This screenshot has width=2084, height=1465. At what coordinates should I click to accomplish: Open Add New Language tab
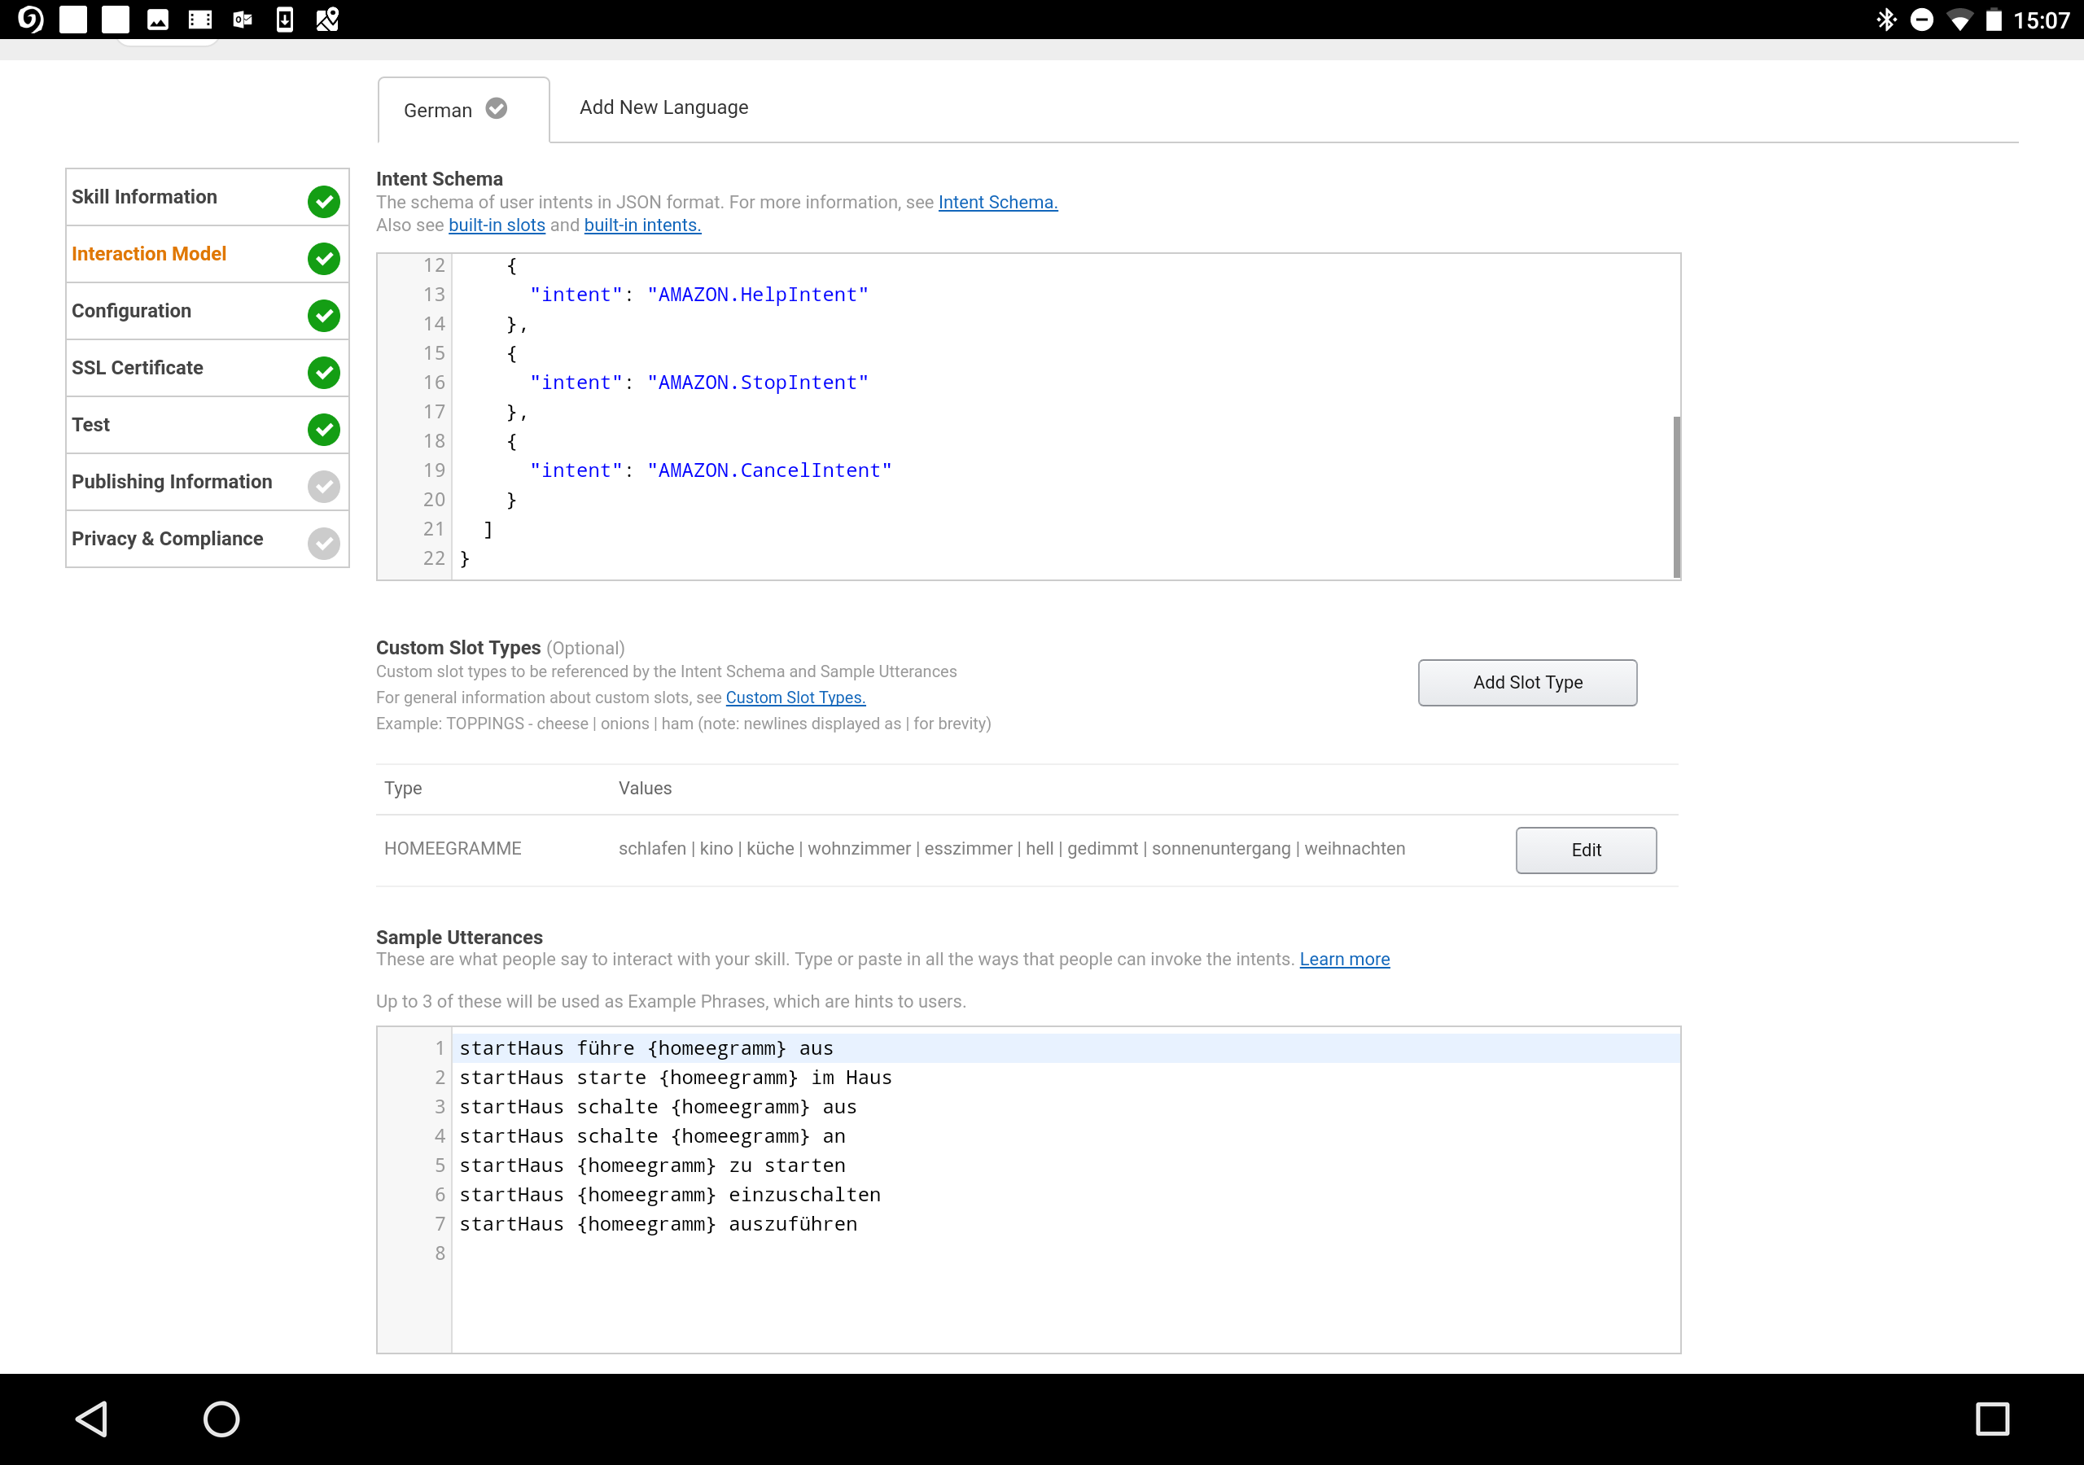pyautogui.click(x=663, y=107)
